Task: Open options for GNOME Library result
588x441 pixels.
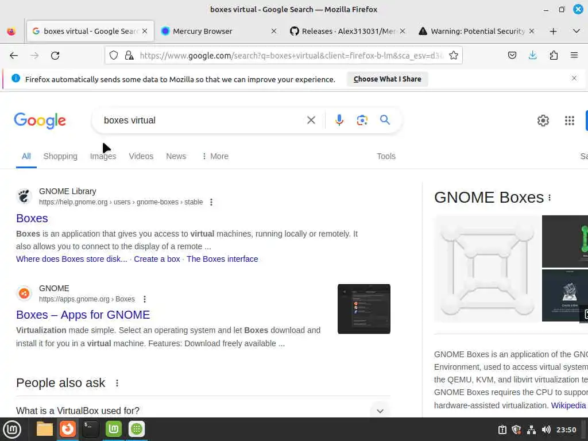Action: point(211,202)
